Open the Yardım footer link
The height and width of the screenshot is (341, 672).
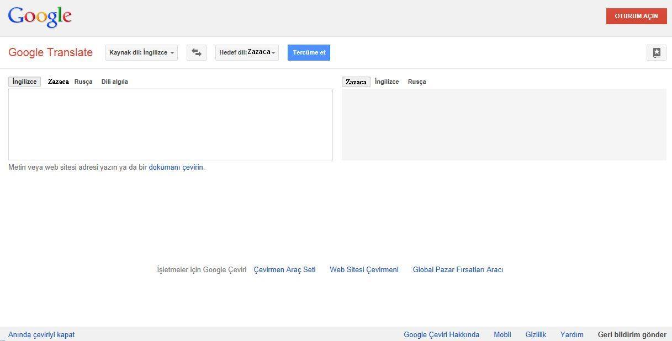572,335
